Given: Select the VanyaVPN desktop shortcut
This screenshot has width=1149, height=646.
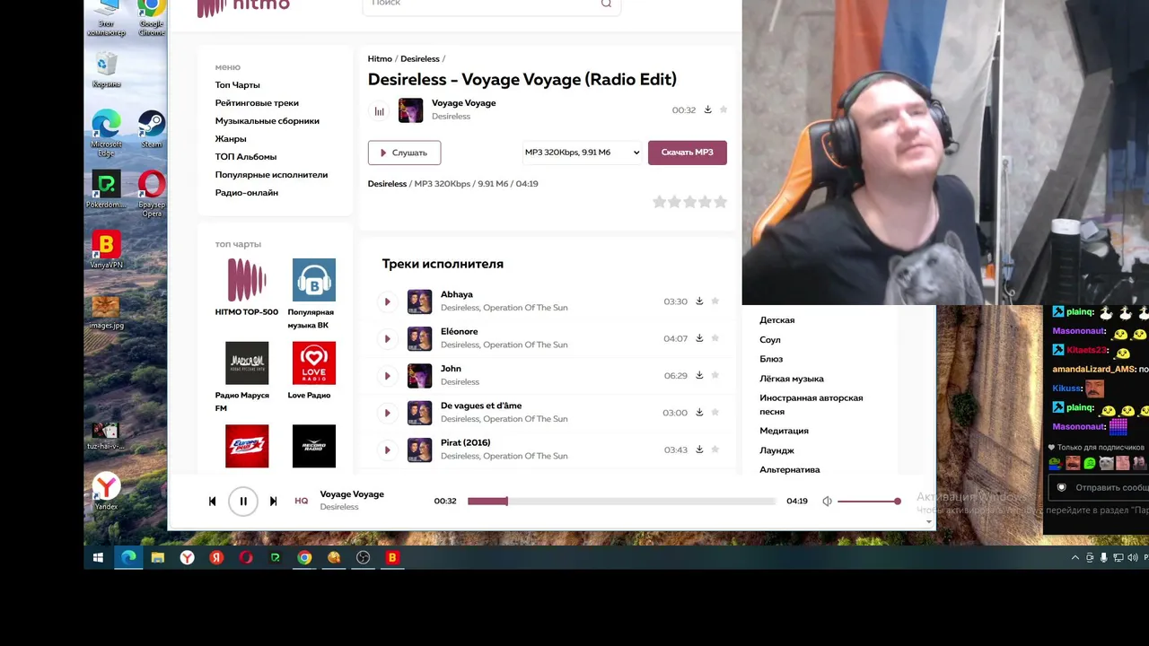Looking at the screenshot, I should tap(106, 250).
